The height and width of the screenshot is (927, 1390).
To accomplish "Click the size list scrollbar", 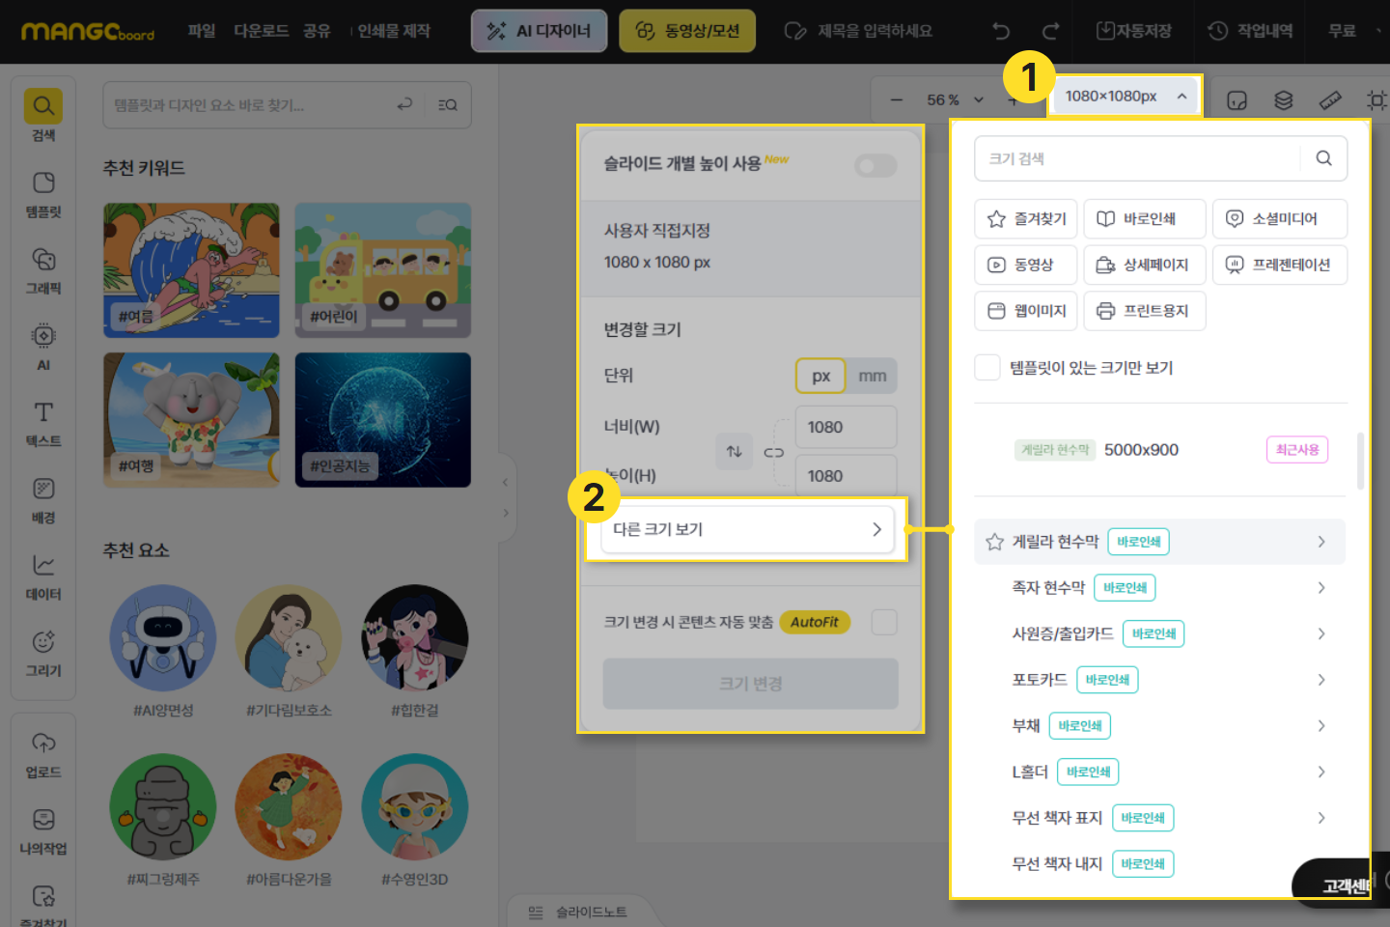I will pyautogui.click(x=1360, y=462).
